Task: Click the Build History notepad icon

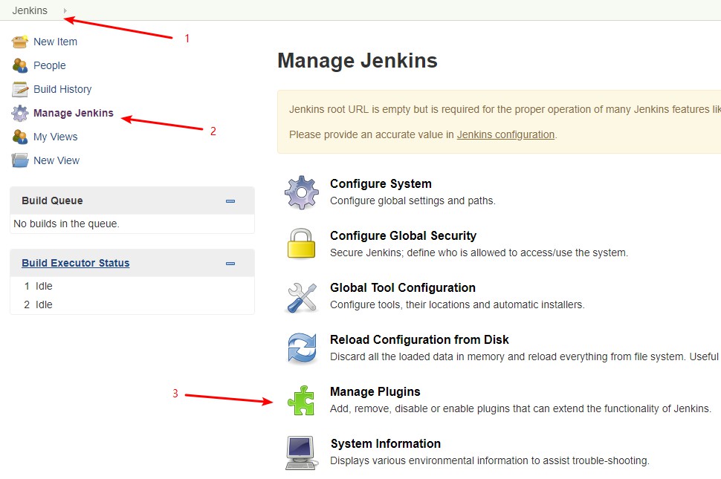Action: pos(20,90)
